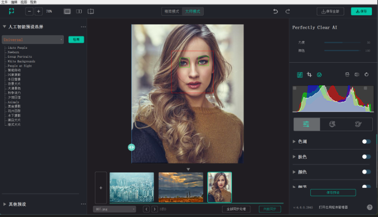Click the undo arrow in the toolbar
Image resolution: width=378 pixels, height=217 pixels.
tap(276, 11)
